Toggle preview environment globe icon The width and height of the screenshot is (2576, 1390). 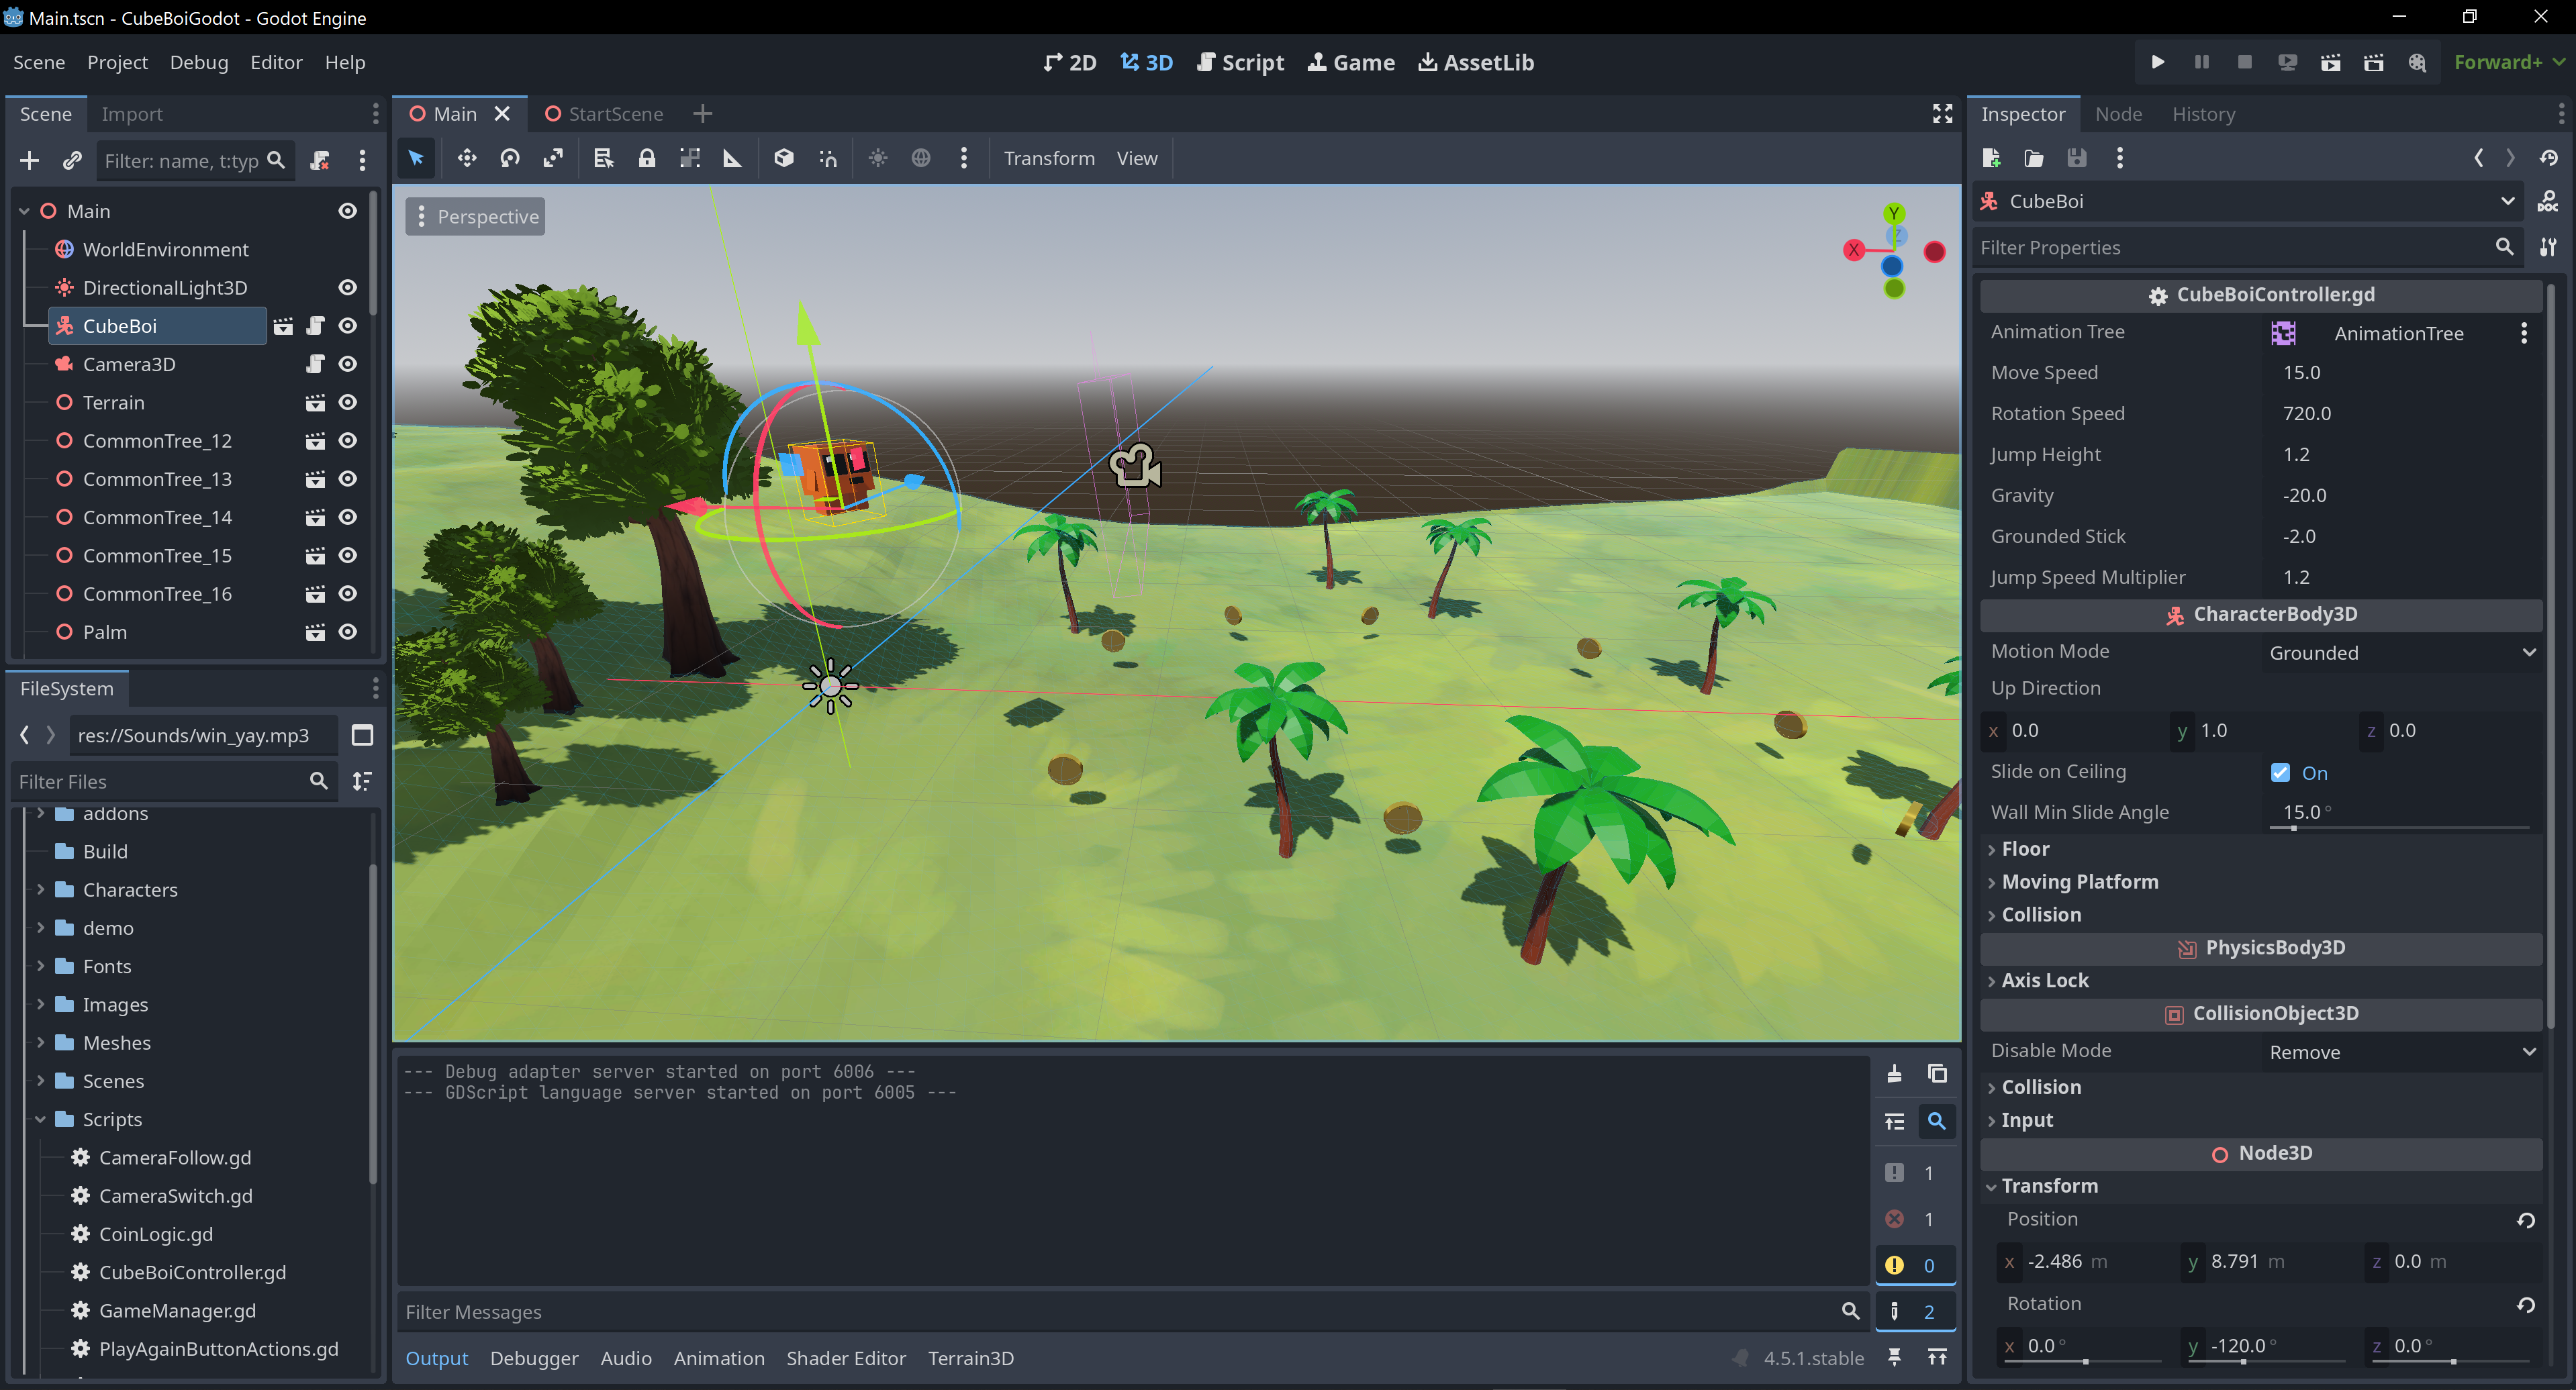coord(919,158)
